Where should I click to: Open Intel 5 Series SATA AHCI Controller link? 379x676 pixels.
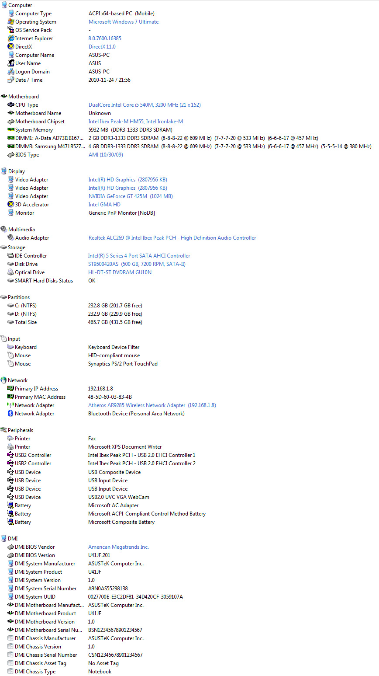pyautogui.click(x=139, y=256)
